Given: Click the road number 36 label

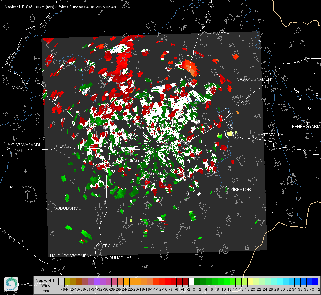Looking at the screenshot, I should point(20,151).
